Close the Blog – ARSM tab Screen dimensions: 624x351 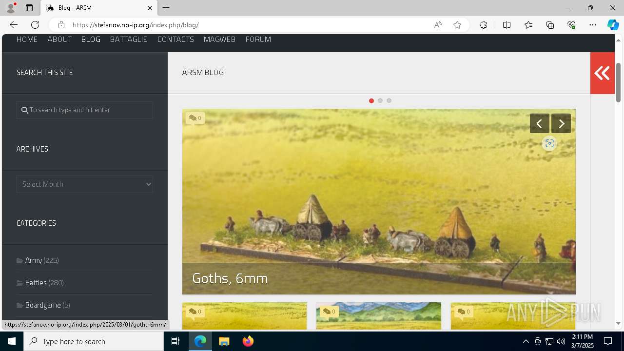click(x=150, y=8)
